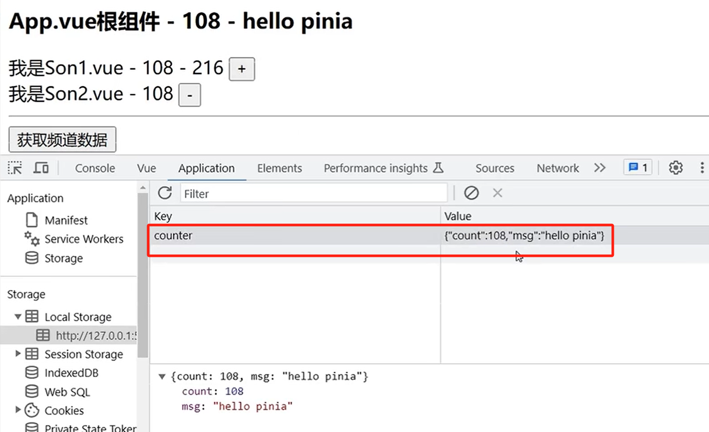The image size is (709, 432).
Task: Switch to the Console tab
Action: (95, 168)
